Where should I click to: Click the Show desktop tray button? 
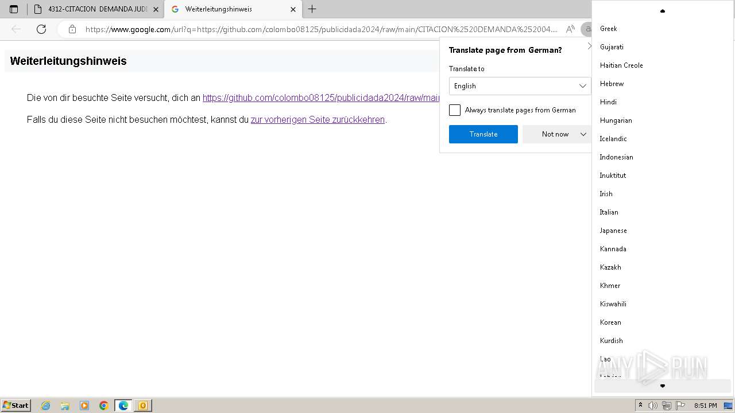[x=729, y=406]
